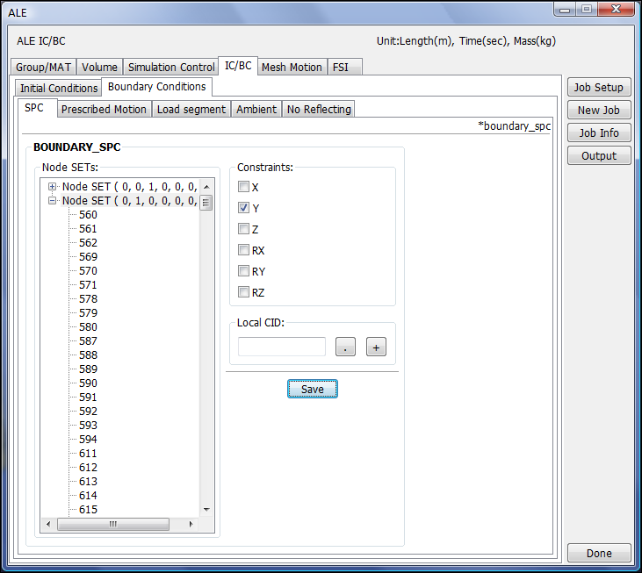642x573 pixels.
Task: Click the Done button
Action: (x=598, y=554)
